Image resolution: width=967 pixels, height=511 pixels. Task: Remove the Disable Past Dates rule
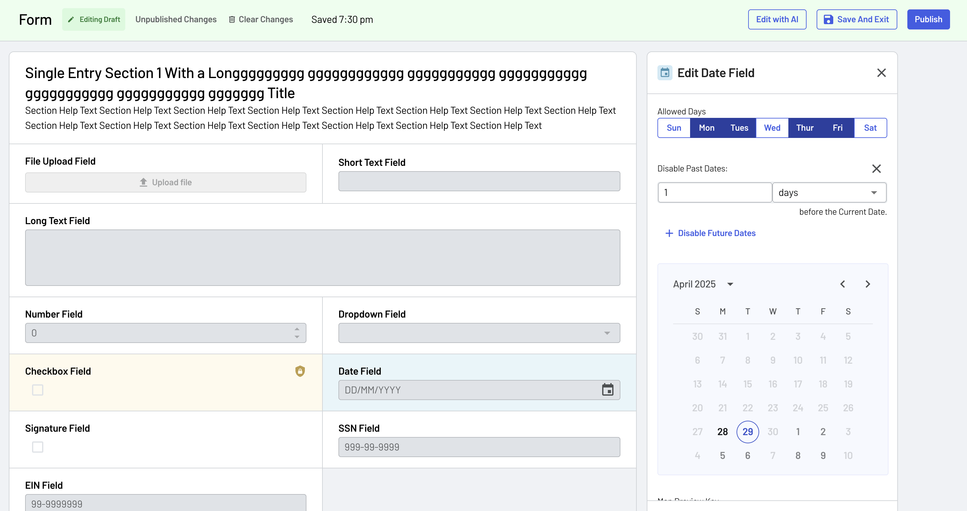876,169
